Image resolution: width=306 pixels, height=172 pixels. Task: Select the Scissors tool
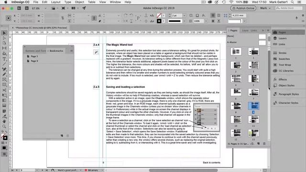(4, 90)
